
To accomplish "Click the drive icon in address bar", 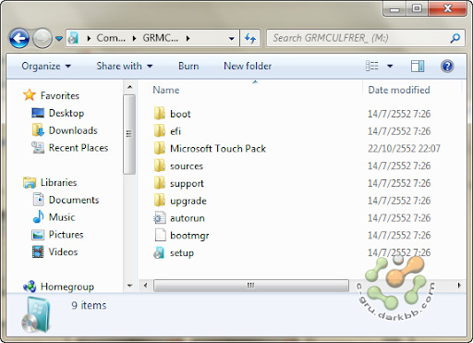I will [73, 38].
